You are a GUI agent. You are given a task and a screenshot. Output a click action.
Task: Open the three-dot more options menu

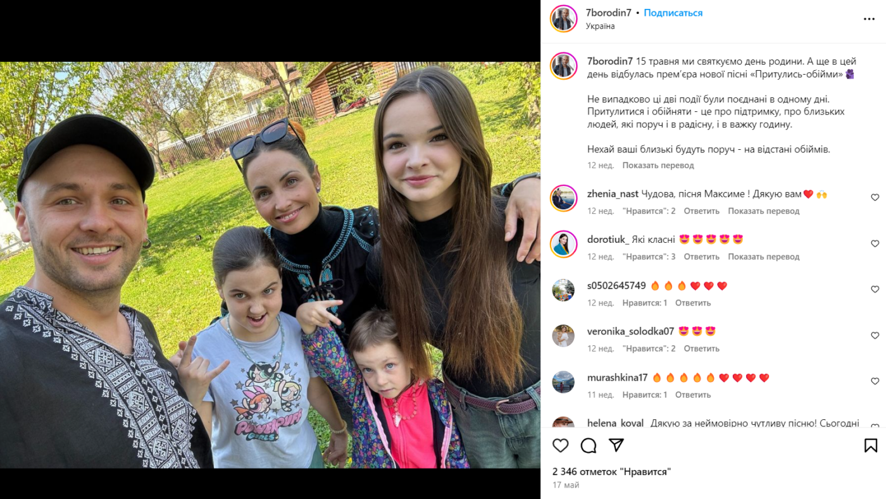coord(869,19)
